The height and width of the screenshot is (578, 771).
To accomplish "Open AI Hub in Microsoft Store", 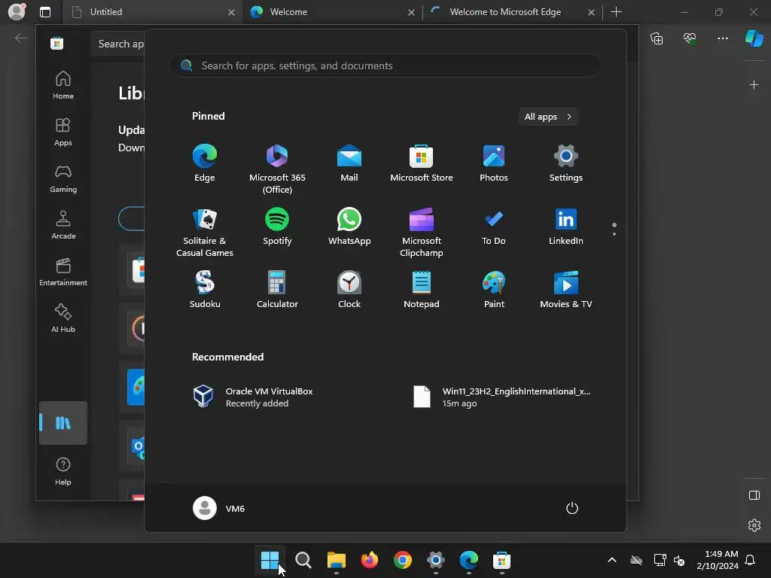I will point(63,318).
